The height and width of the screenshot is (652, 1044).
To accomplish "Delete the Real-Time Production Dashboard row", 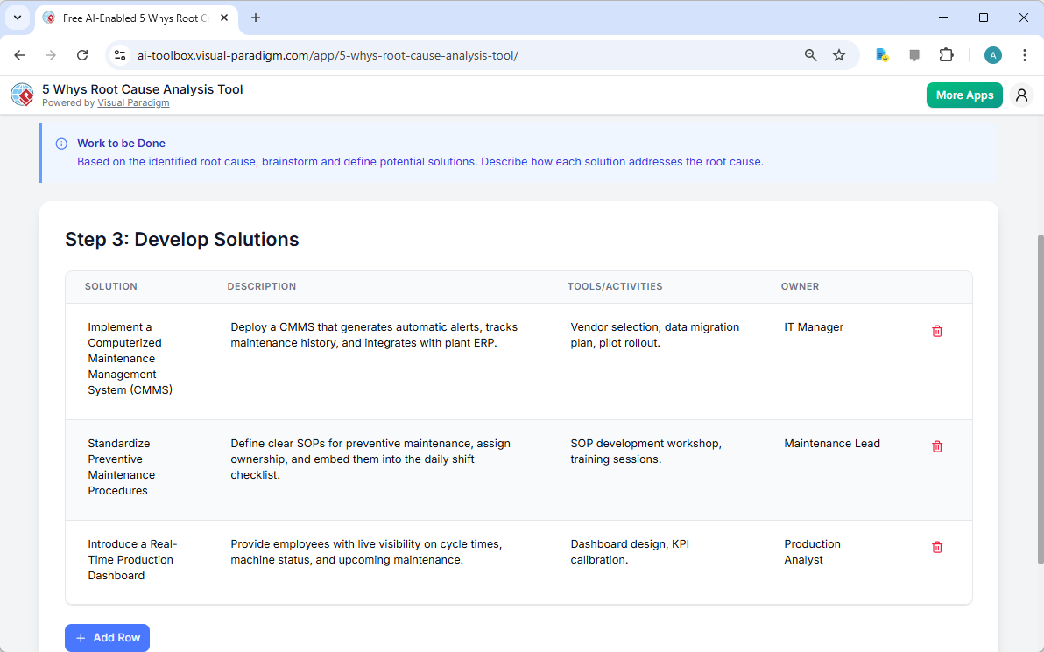I will (x=937, y=547).
